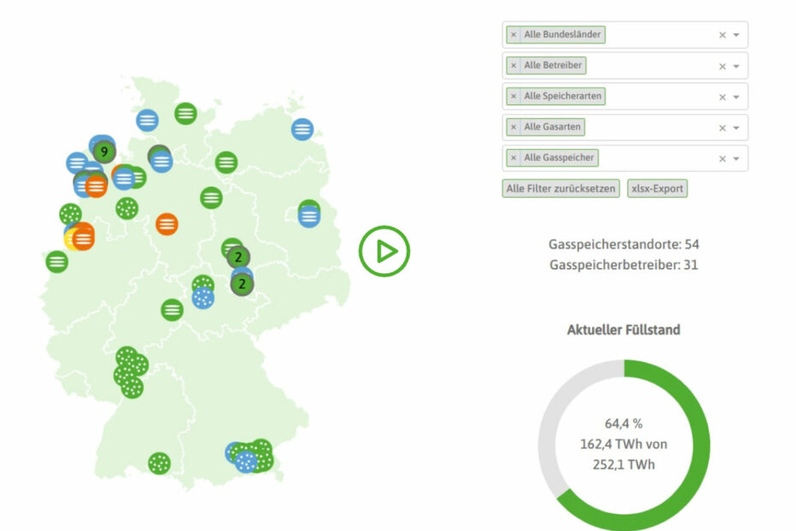
Task: Remove the 'Alle Bundesländer' tag
Action: 514,34
